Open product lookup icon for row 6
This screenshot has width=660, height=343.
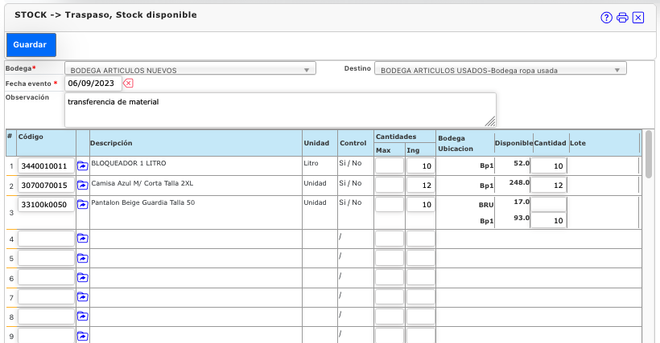[82, 278]
